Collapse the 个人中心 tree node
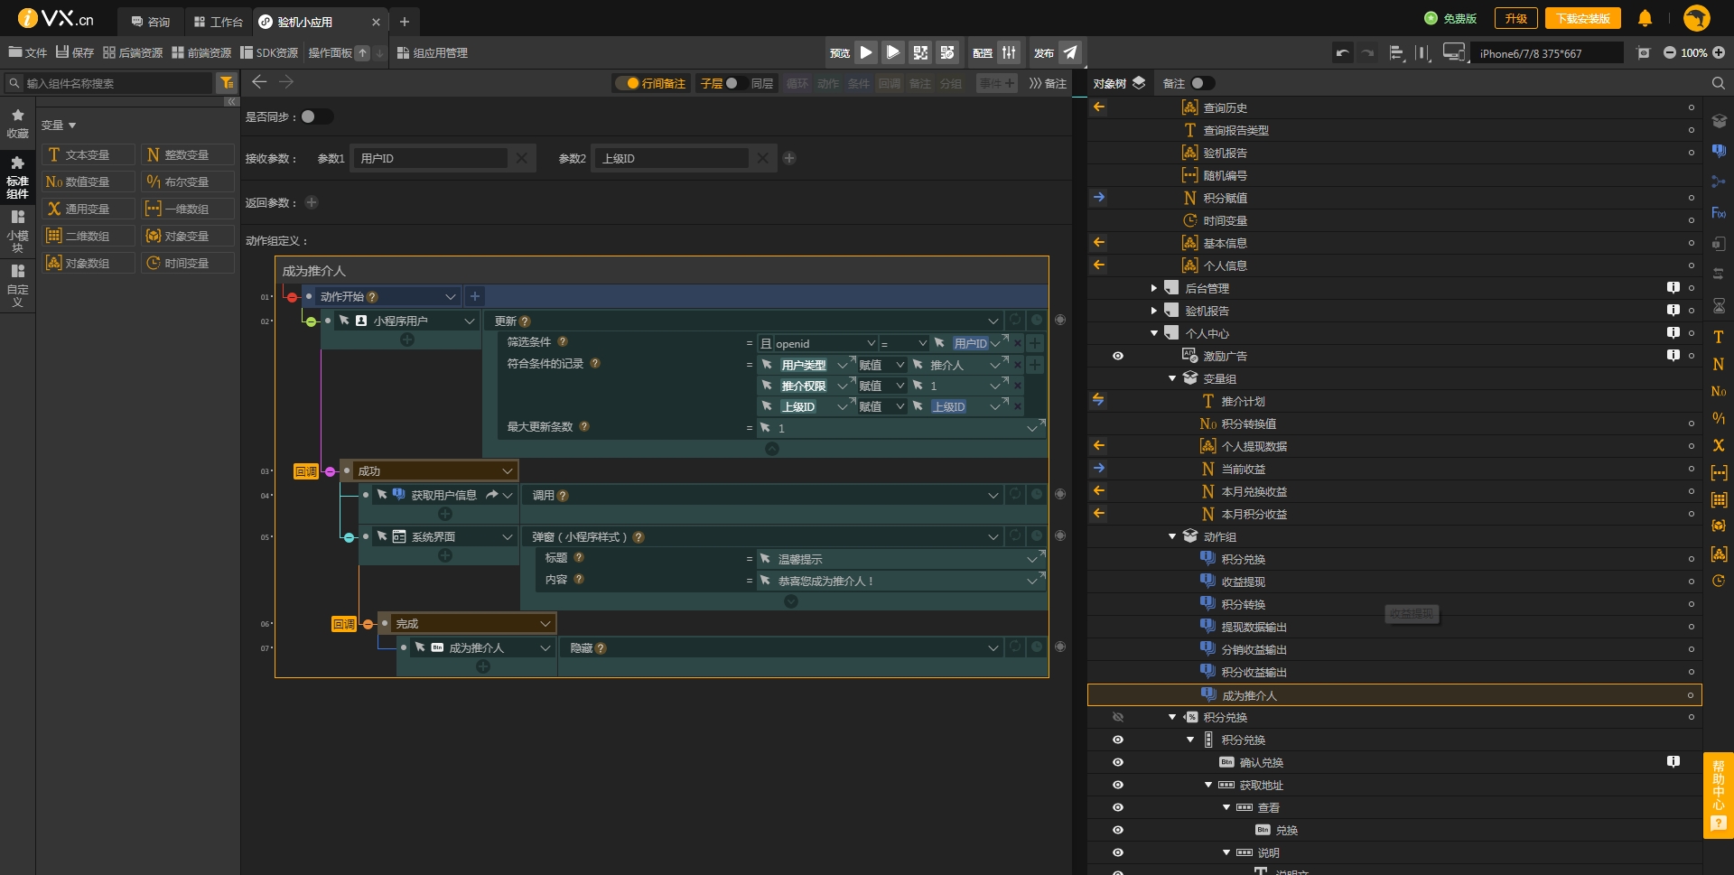 (x=1153, y=333)
